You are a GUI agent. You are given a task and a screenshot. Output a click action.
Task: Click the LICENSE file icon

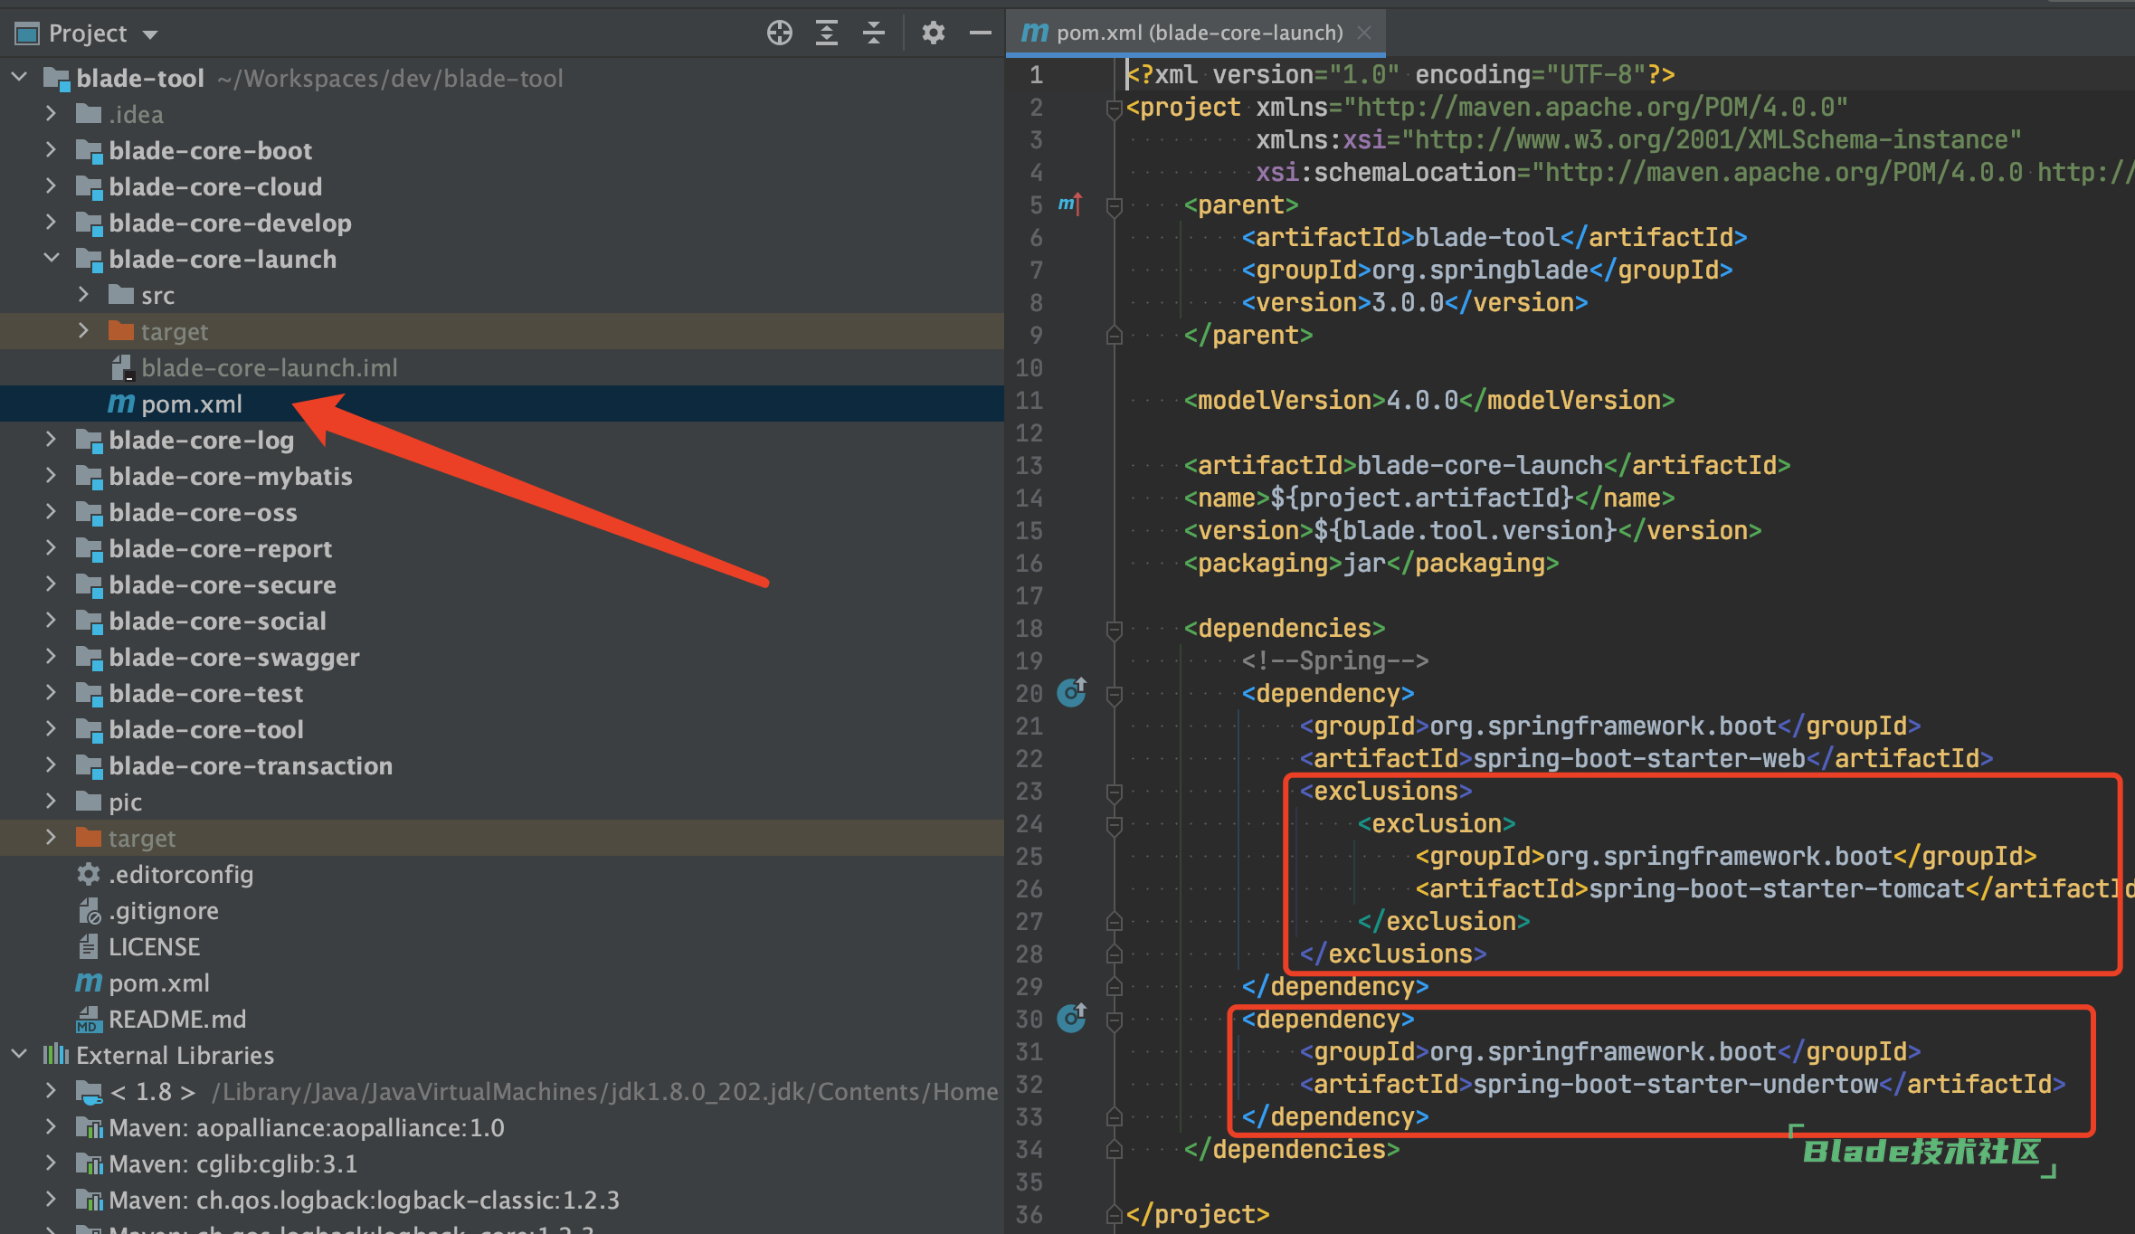tap(88, 946)
